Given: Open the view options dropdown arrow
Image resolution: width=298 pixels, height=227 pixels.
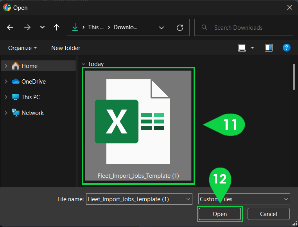Looking at the screenshot, I should [x=252, y=48].
